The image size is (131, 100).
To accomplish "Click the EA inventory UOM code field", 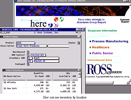I will click(x=30, y=58).
